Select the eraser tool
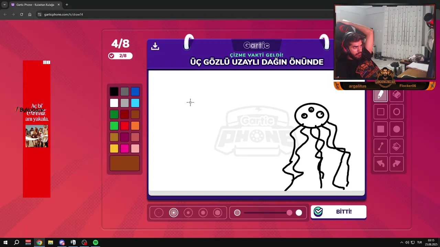440x247 pixels. 397,94
